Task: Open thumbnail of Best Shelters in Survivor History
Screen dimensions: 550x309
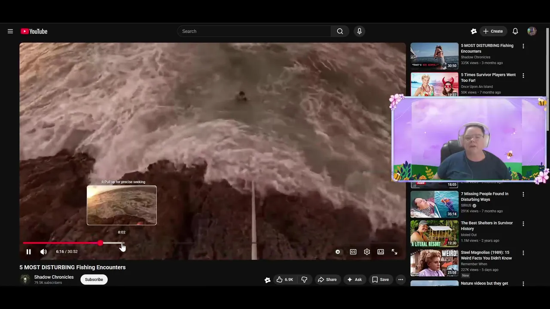Action: pos(434,233)
